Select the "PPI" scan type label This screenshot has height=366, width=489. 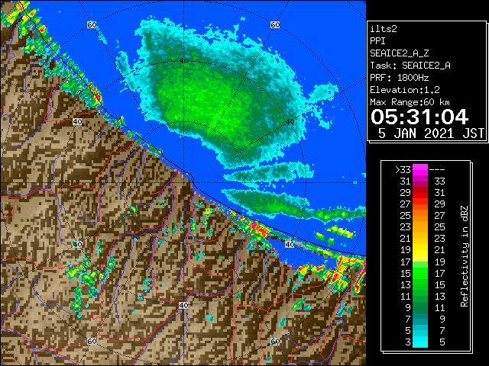tap(377, 41)
